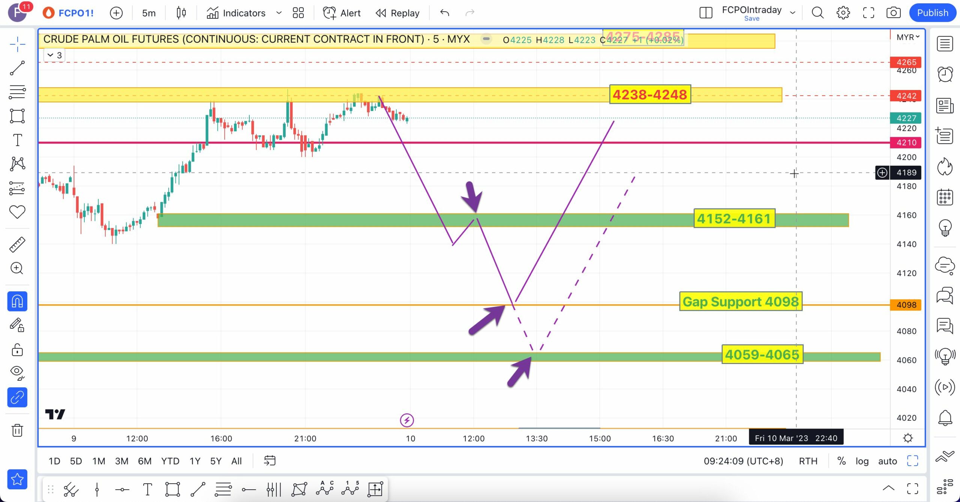960x502 pixels.
Task: Open the ruler measure tool
Action: pyautogui.click(x=17, y=244)
